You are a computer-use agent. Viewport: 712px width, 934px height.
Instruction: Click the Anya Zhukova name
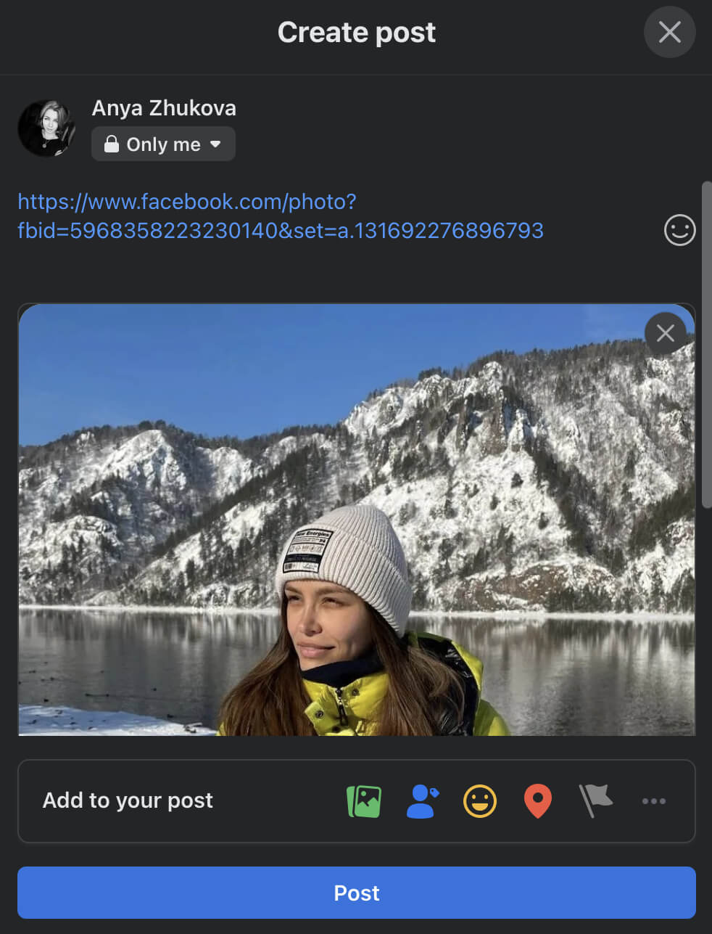click(x=164, y=108)
